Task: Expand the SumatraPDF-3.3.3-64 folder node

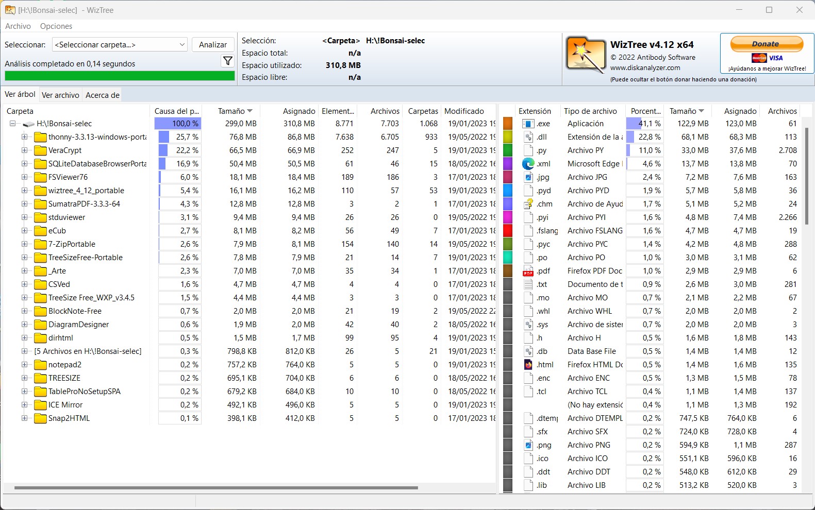Action: coord(24,204)
